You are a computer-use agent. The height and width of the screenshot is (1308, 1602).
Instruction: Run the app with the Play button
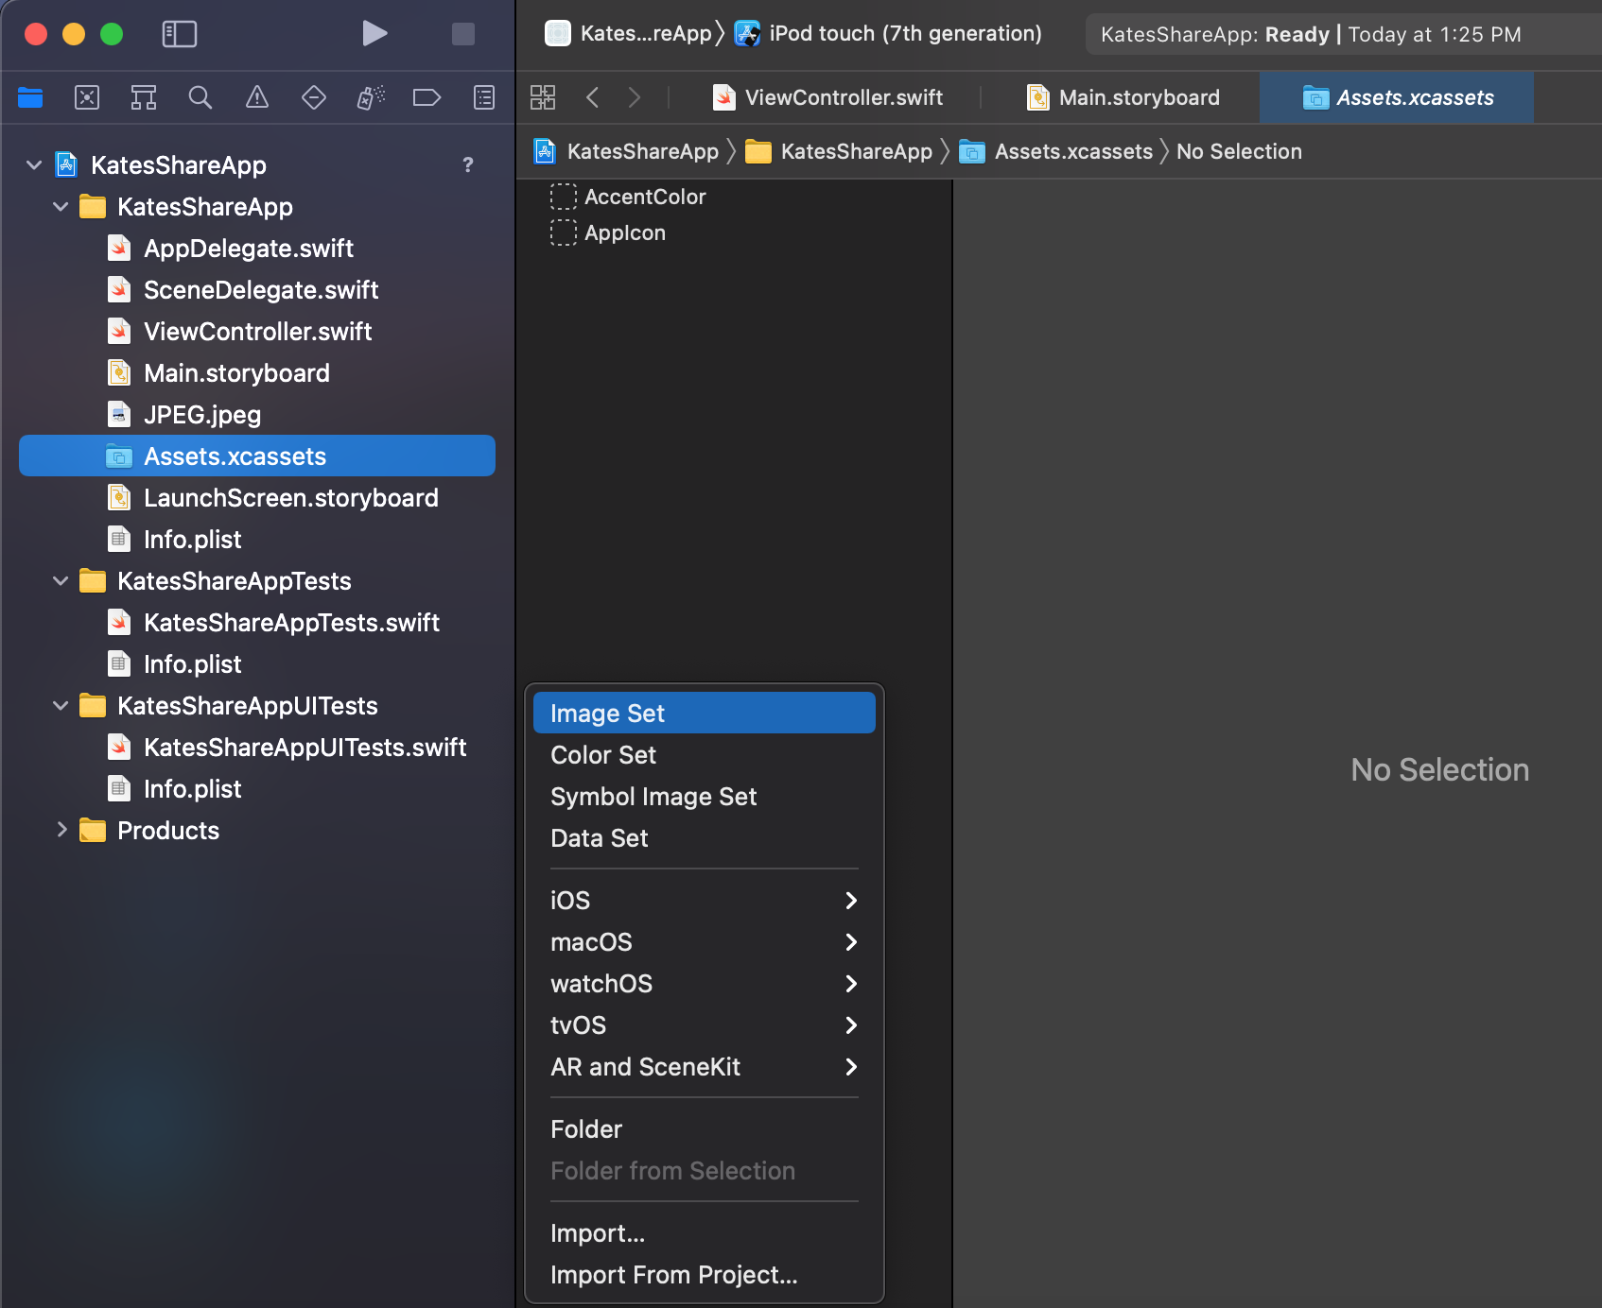click(374, 34)
